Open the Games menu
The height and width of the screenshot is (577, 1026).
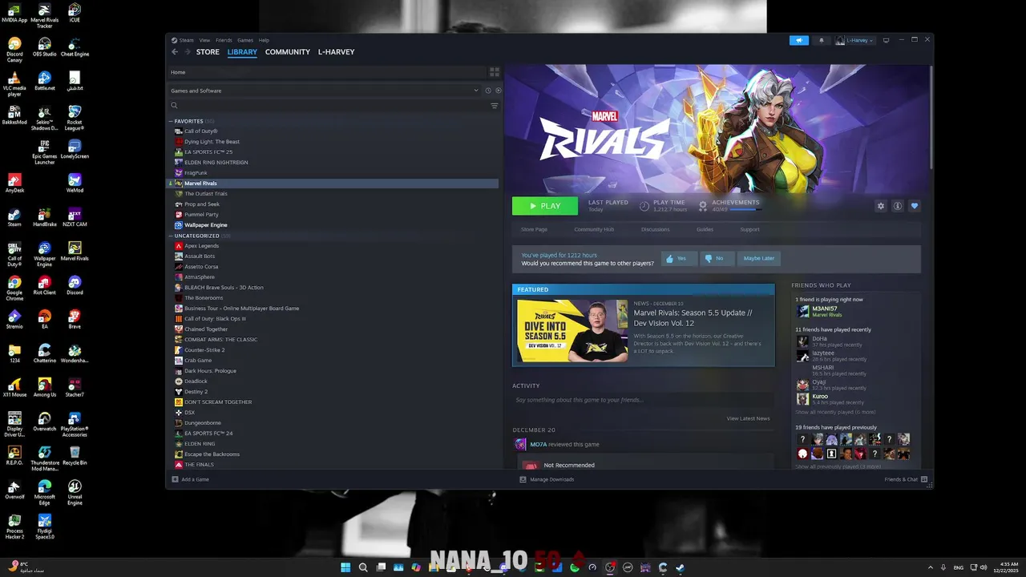click(x=245, y=40)
